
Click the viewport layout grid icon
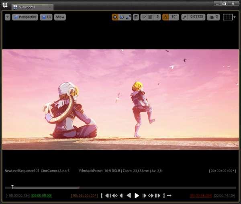point(228,17)
